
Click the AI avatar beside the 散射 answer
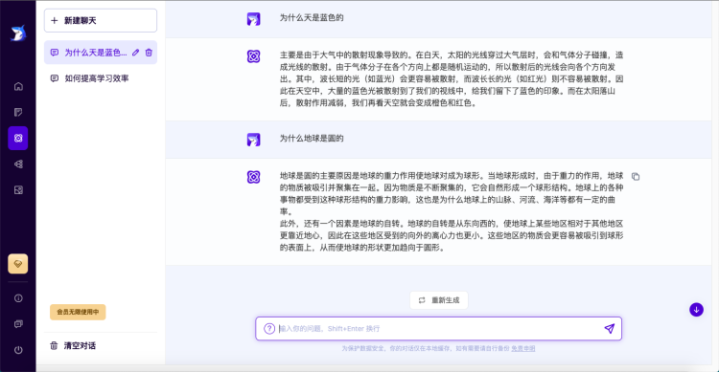click(254, 56)
